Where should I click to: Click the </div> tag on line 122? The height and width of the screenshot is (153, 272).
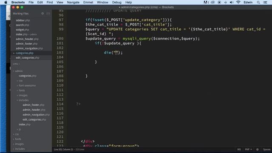88,142
